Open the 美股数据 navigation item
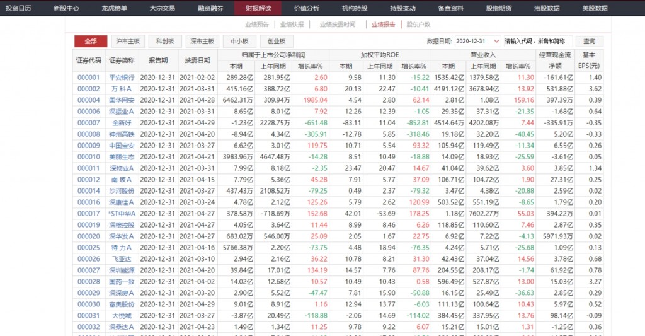This screenshot has height=336, width=645. (x=595, y=8)
